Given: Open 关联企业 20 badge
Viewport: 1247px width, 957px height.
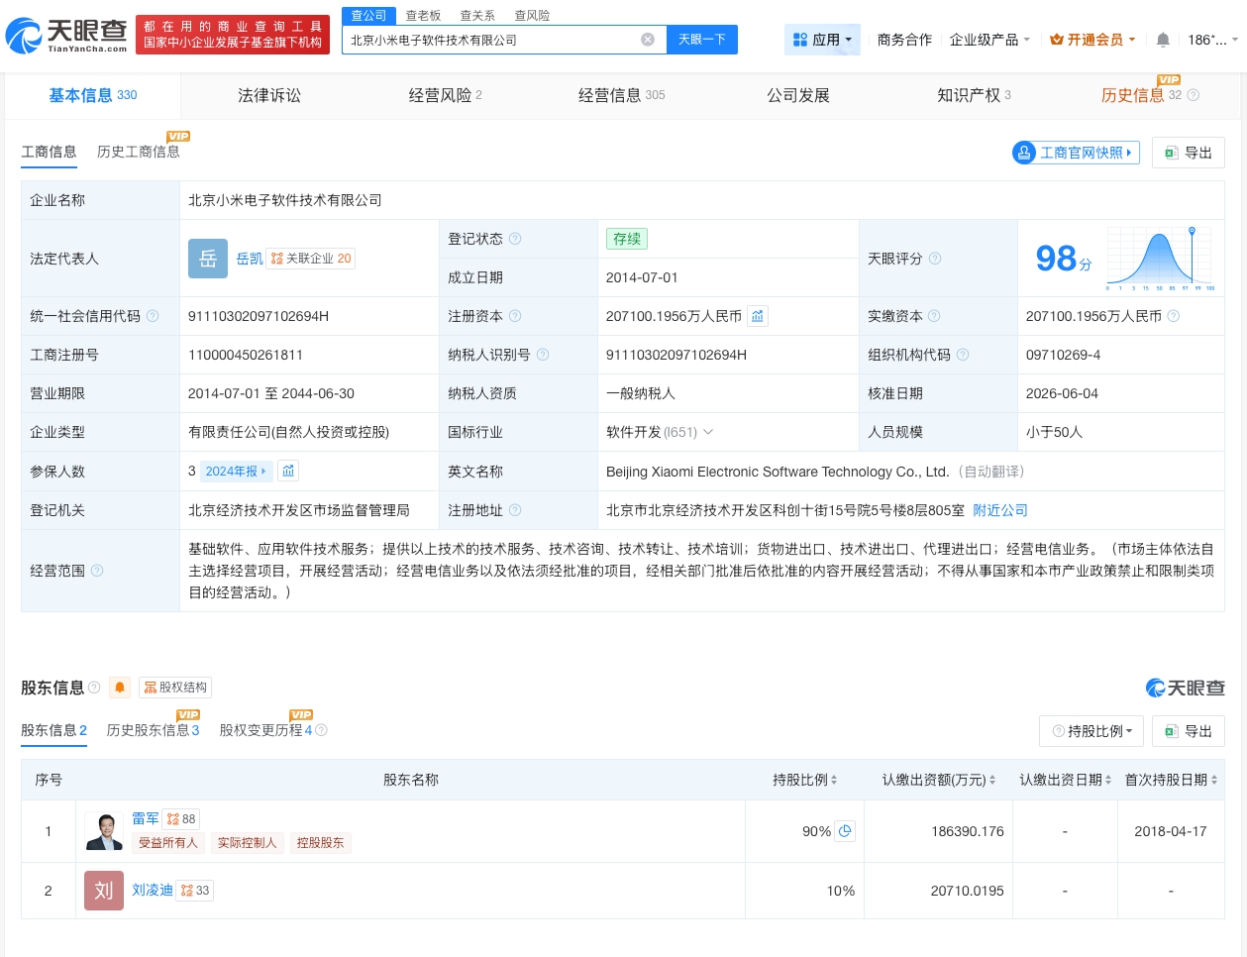Looking at the screenshot, I should point(311,259).
